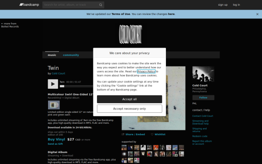
Task: Click the share icon beside Share / Embed
Action: click(x=123, y=134)
